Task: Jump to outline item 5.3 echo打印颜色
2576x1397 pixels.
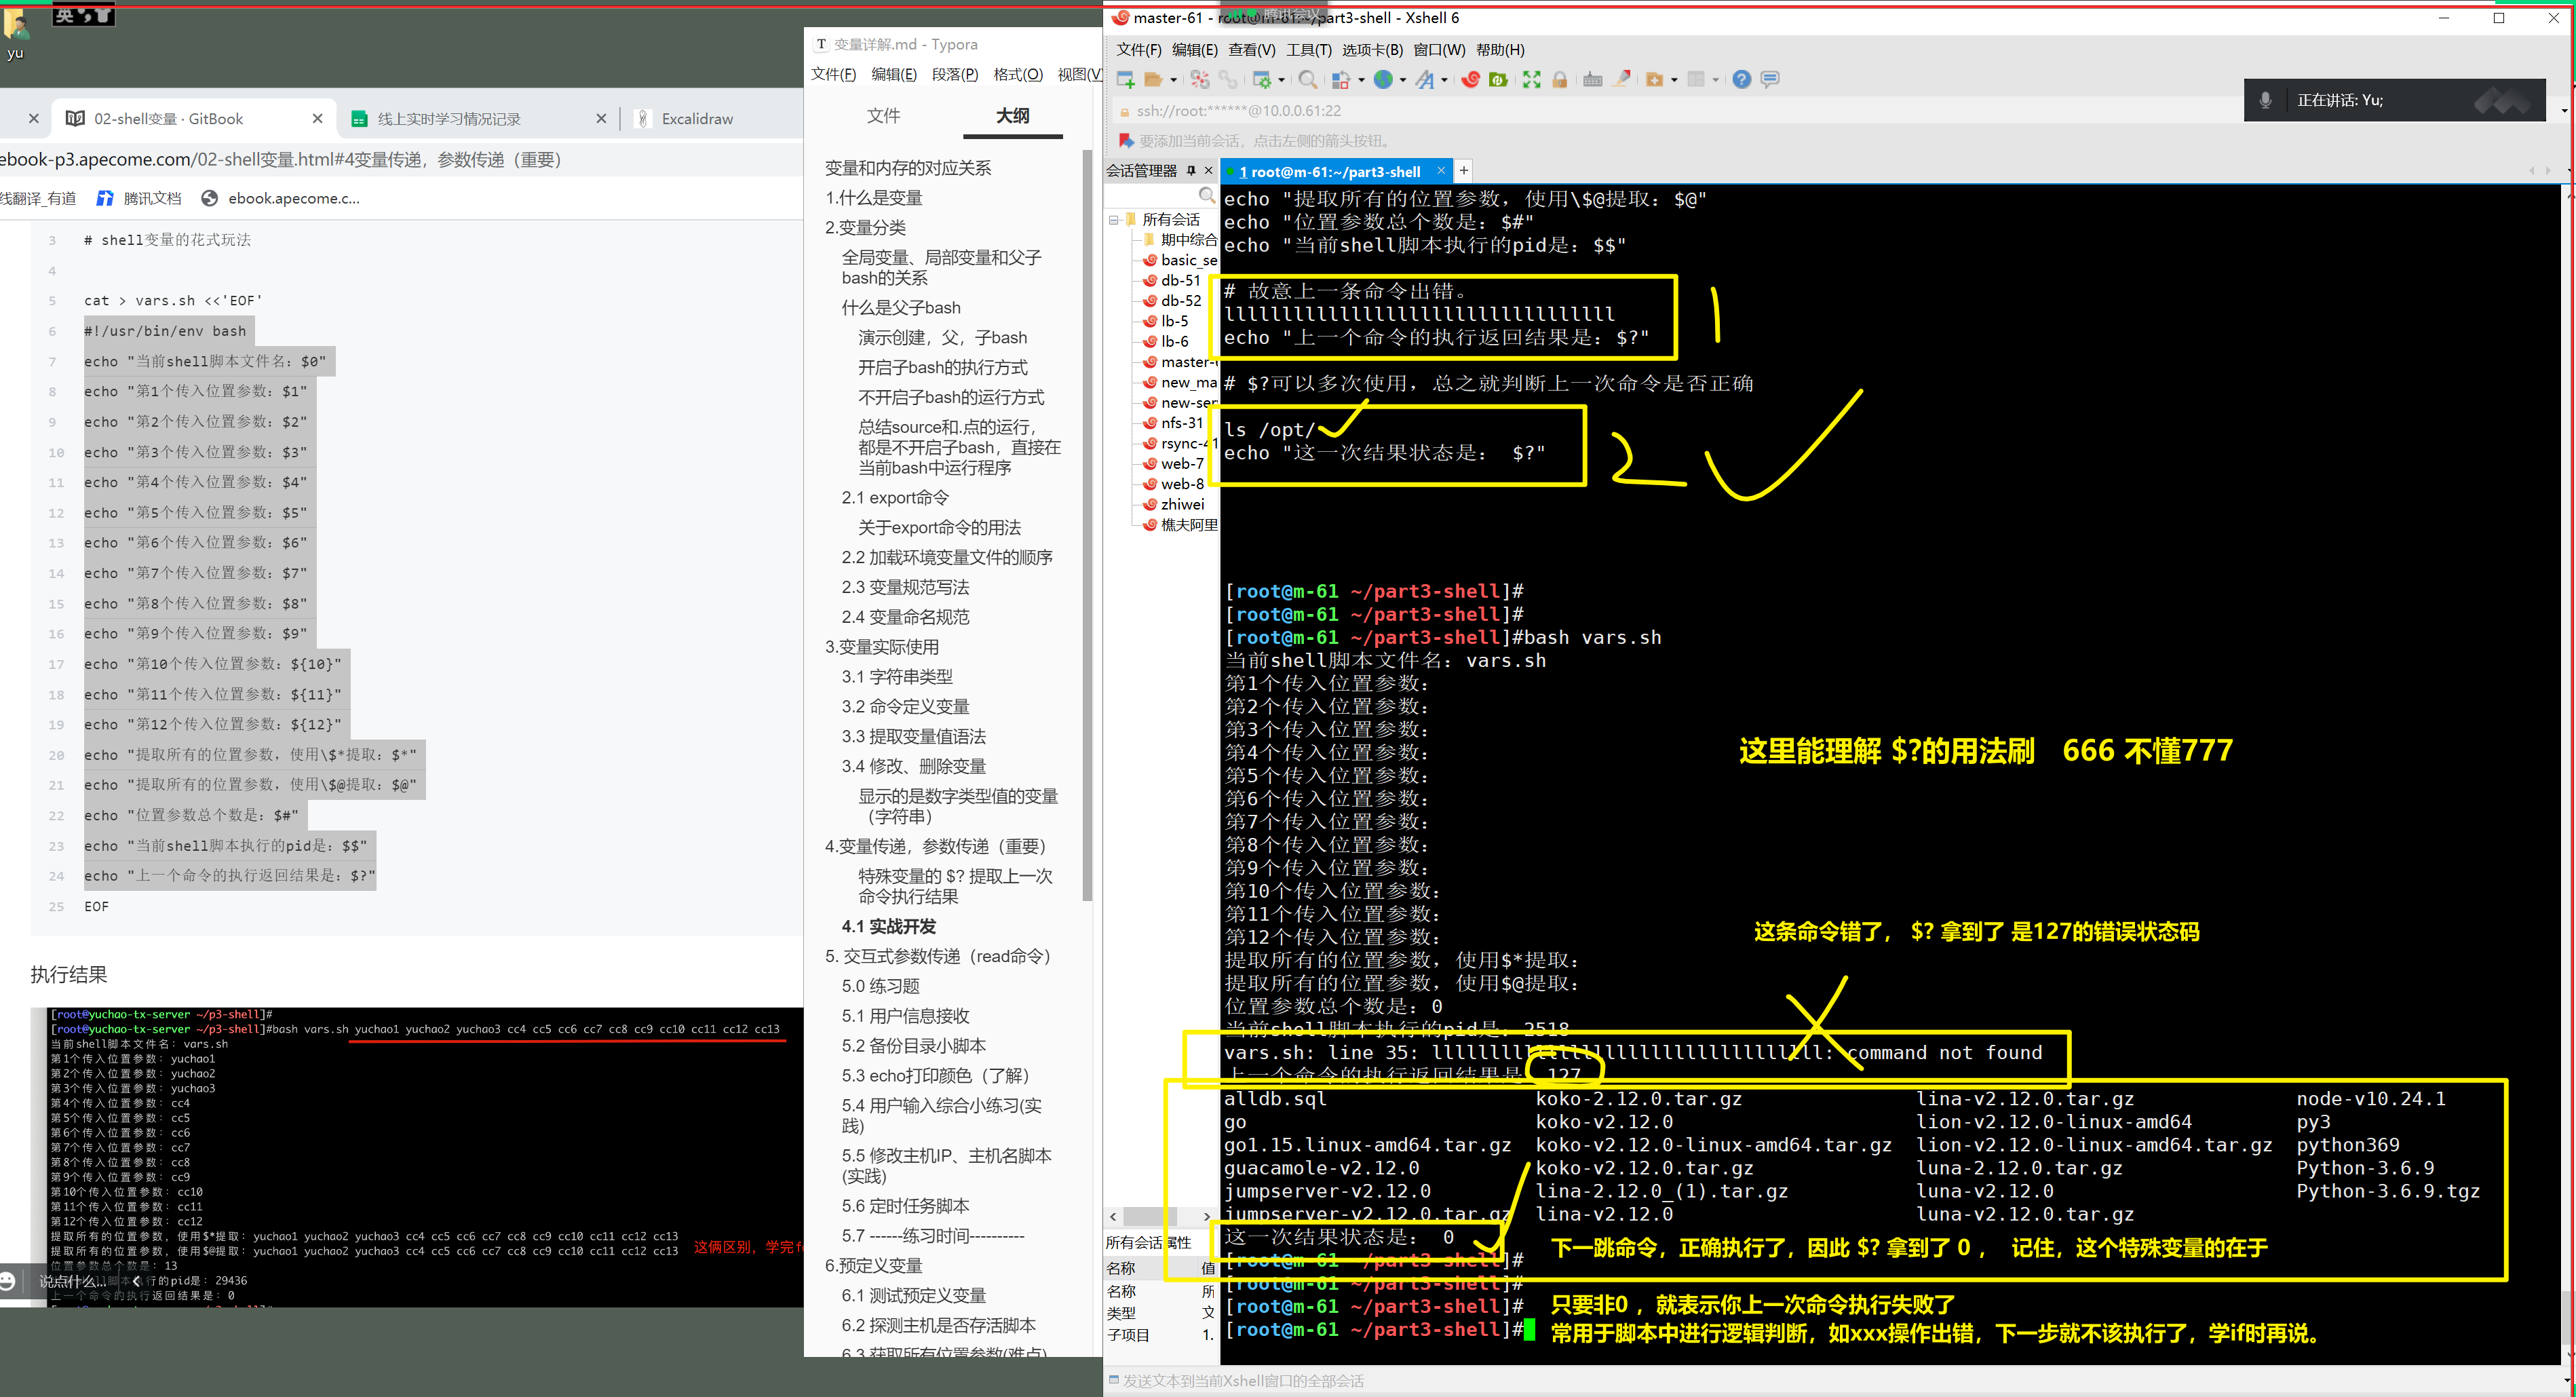Action: pos(935,1076)
